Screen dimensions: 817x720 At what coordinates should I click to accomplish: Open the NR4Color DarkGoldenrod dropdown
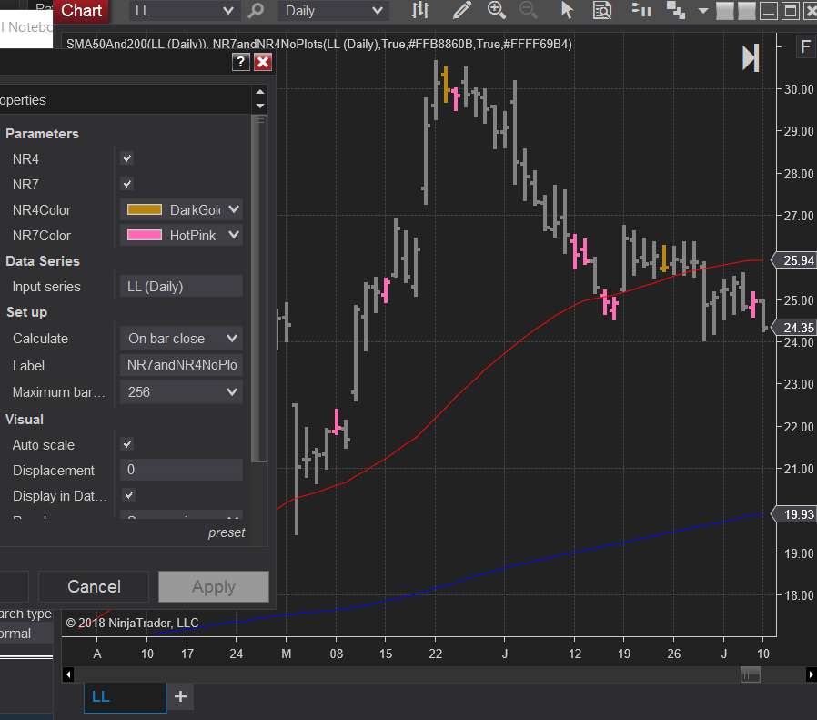coord(181,209)
